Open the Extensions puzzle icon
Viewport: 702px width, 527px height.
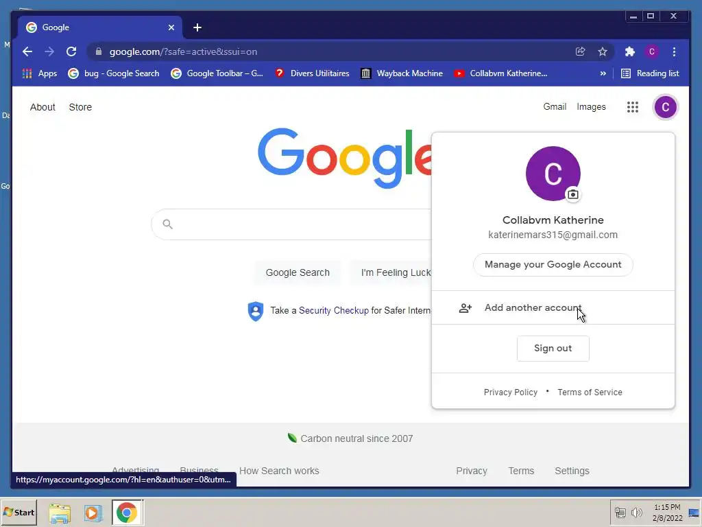630,51
